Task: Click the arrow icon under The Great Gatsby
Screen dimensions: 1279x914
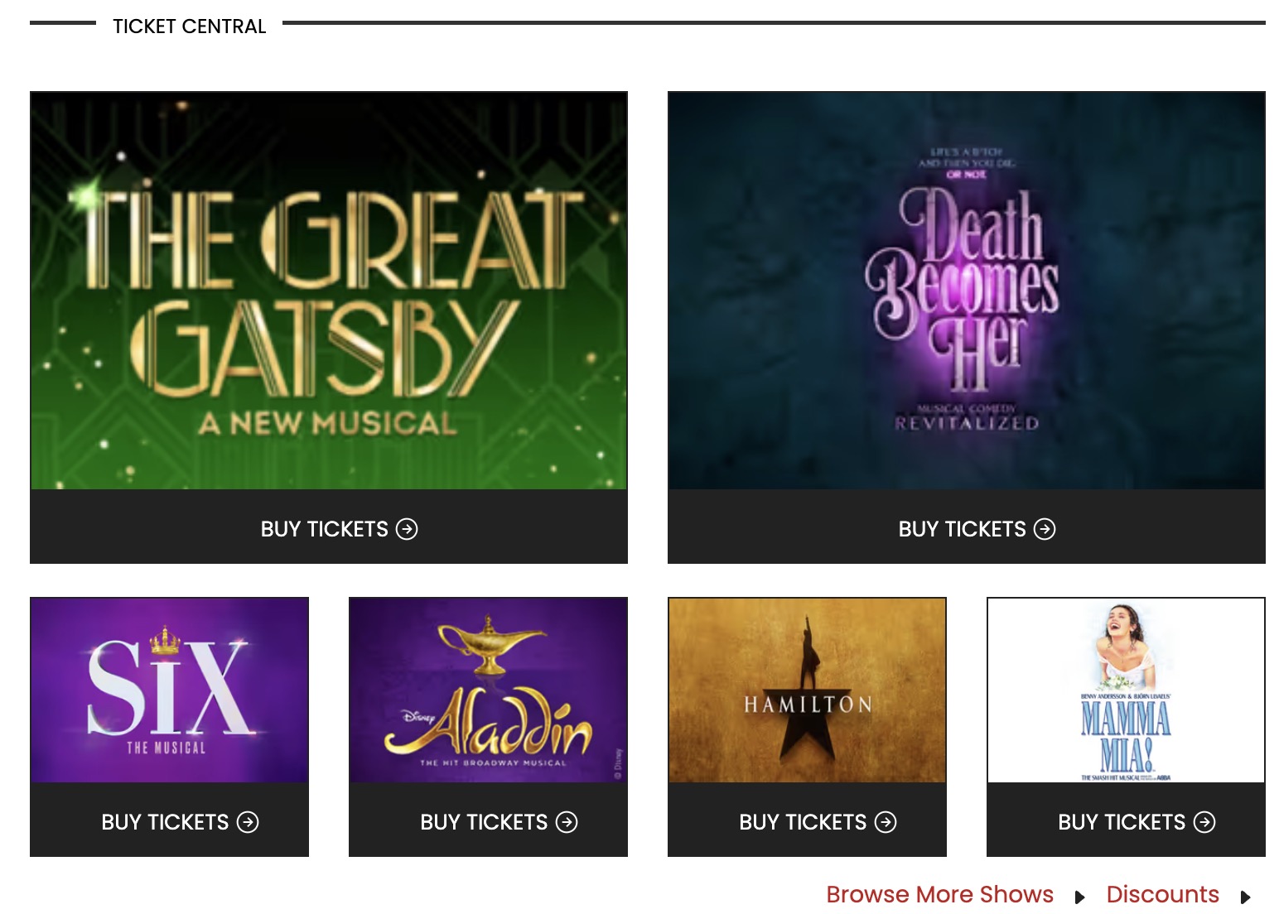Action: 407,529
